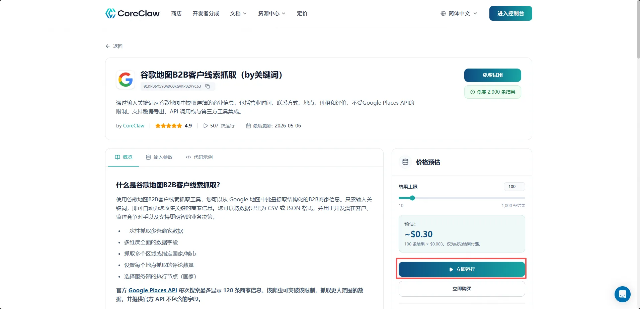Click the 返回 text label
Screen dimensions: 640x309
pyautogui.click(x=118, y=46)
